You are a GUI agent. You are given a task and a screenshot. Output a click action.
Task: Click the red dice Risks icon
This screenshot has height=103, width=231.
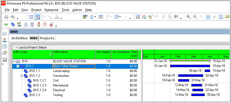pyautogui.click(x=51, y=24)
